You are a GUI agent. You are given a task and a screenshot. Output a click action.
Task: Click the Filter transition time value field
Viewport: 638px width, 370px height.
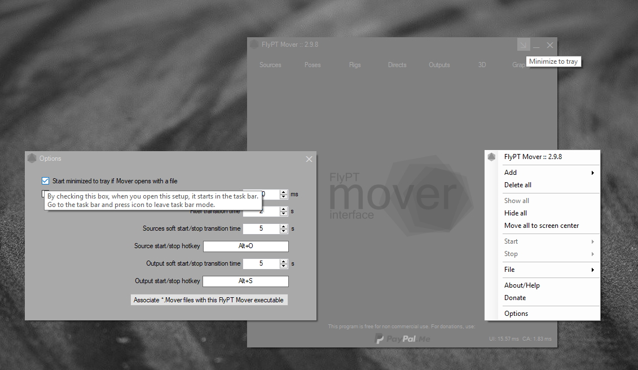pyautogui.click(x=261, y=212)
